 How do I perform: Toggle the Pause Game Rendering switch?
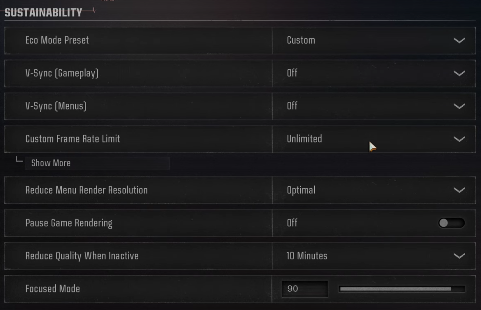(451, 223)
